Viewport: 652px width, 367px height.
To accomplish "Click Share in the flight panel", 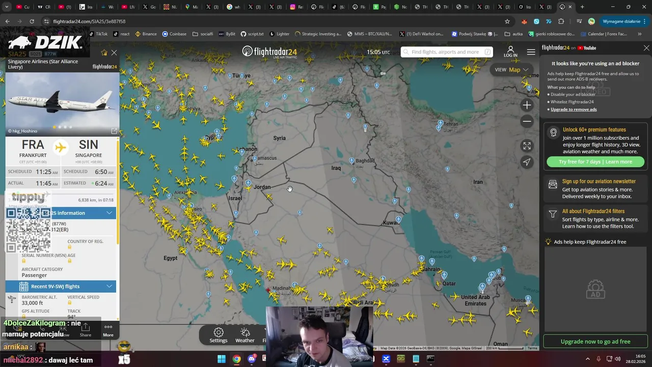I will coord(86,330).
